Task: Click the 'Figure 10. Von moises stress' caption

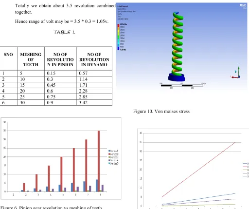Action: 161,112
